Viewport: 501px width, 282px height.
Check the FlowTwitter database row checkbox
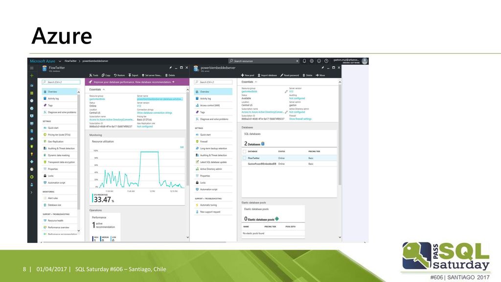[245, 158]
